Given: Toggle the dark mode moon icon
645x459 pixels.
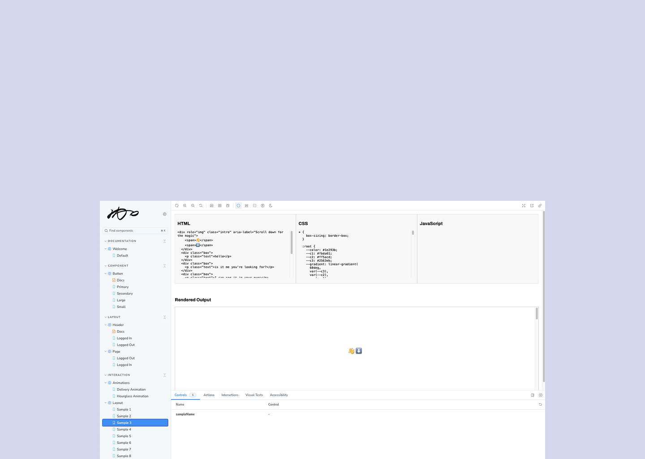Looking at the screenshot, I should (x=271, y=206).
